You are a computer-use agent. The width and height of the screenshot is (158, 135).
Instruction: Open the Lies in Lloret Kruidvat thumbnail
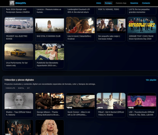point(80,25)
